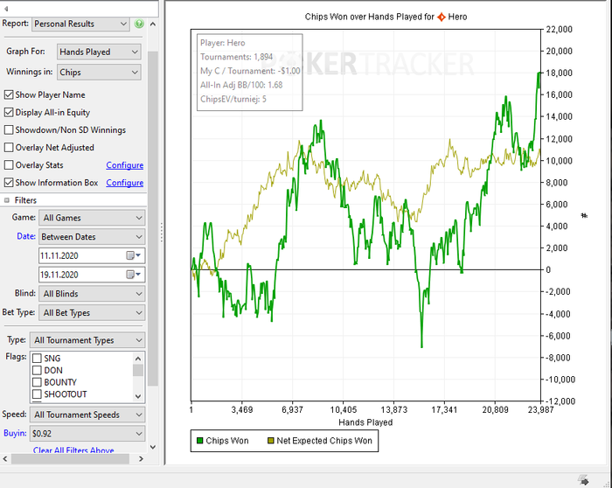Click green Chips Won legend swatch
Viewport: 612px width, 488px height.
click(x=198, y=441)
